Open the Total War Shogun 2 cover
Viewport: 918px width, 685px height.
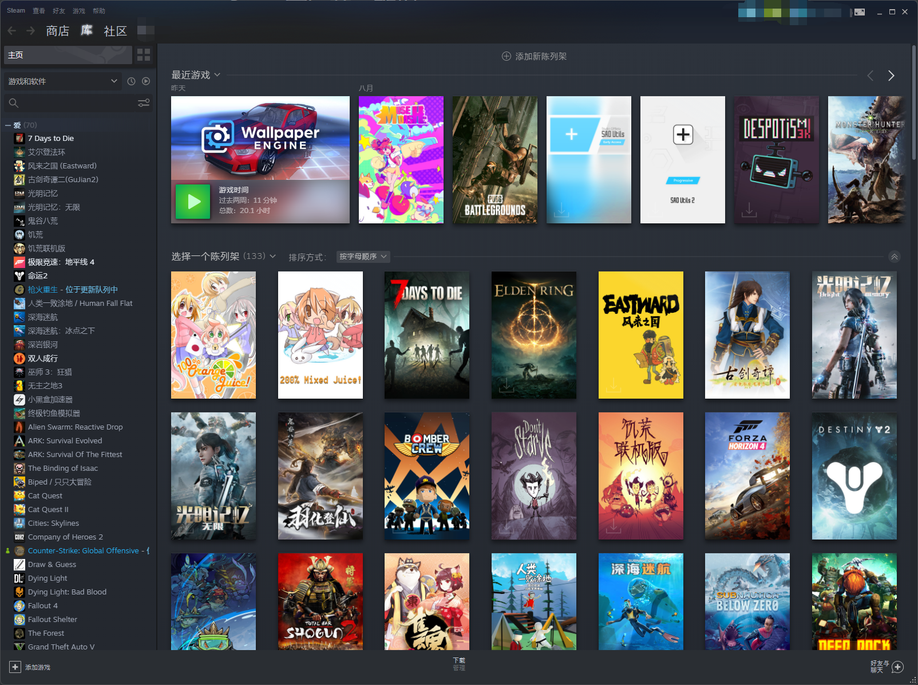pyautogui.click(x=320, y=601)
